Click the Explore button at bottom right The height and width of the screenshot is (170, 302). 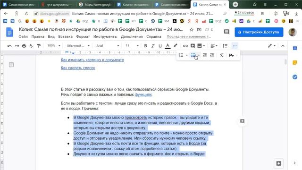(x=278, y=163)
